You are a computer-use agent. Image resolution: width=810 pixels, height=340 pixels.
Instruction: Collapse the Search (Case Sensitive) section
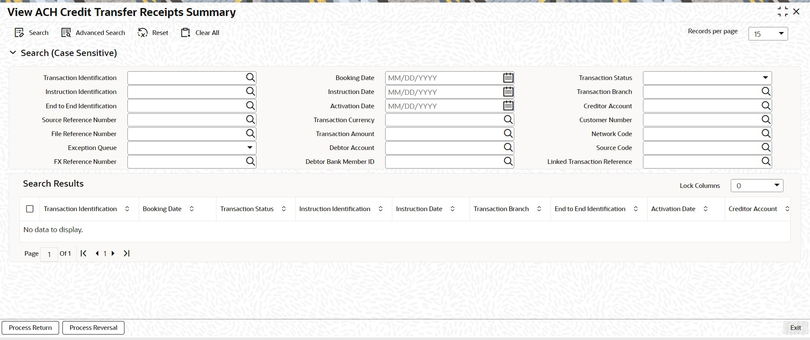click(13, 53)
